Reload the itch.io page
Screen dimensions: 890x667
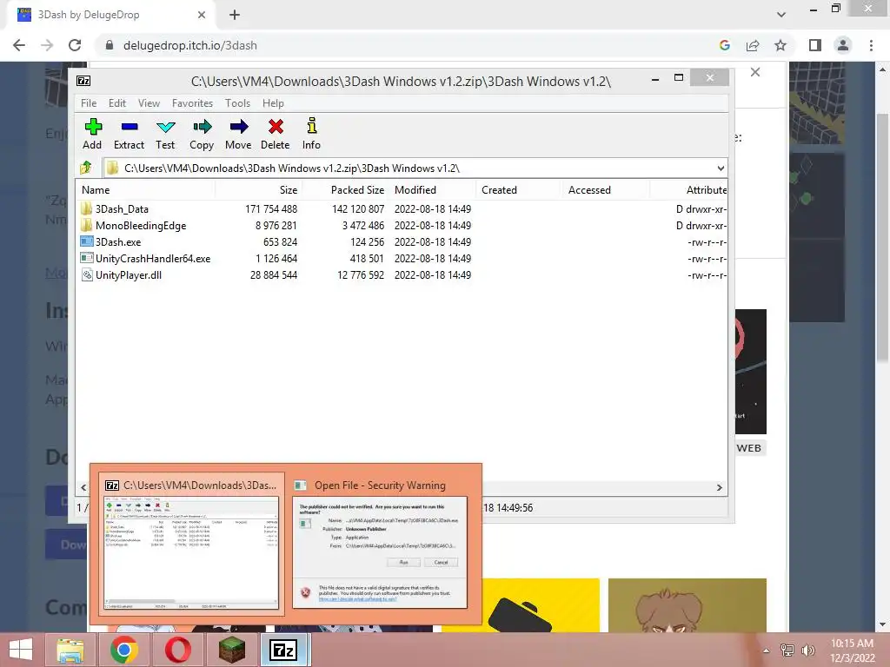(75, 45)
